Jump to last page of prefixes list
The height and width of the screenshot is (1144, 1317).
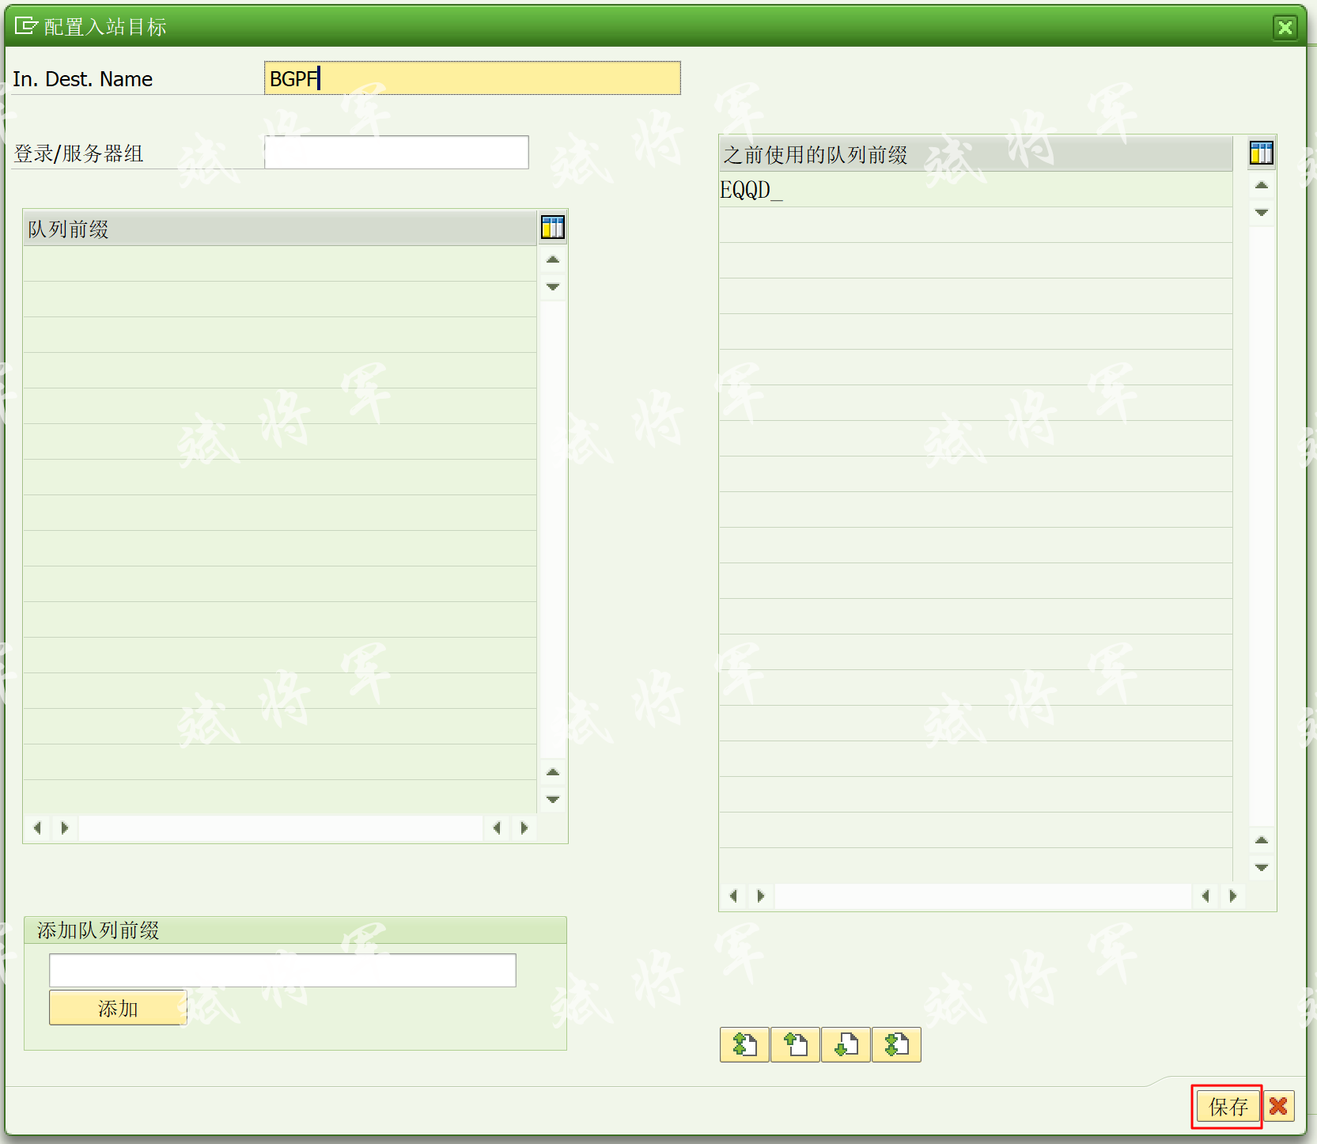pyautogui.click(x=896, y=1045)
